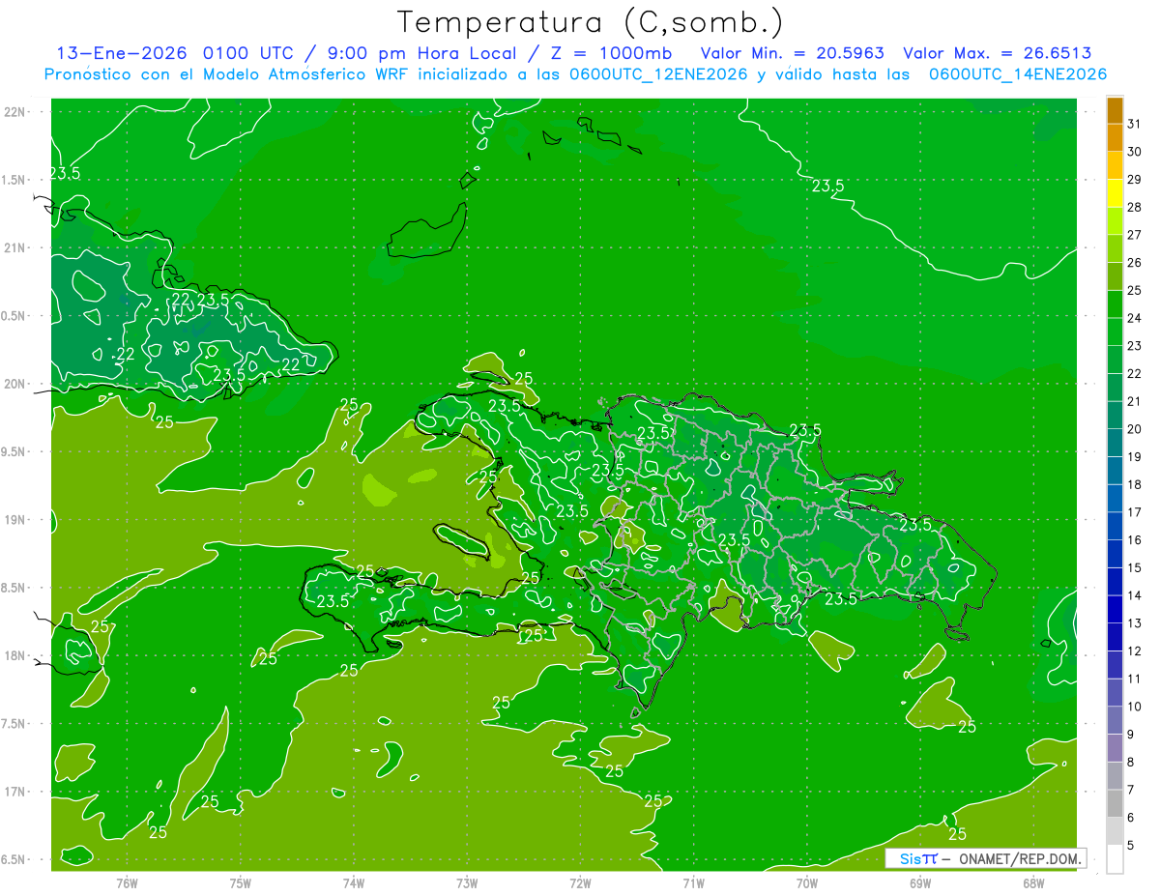Click the '24' value on the color scale

[1134, 318]
